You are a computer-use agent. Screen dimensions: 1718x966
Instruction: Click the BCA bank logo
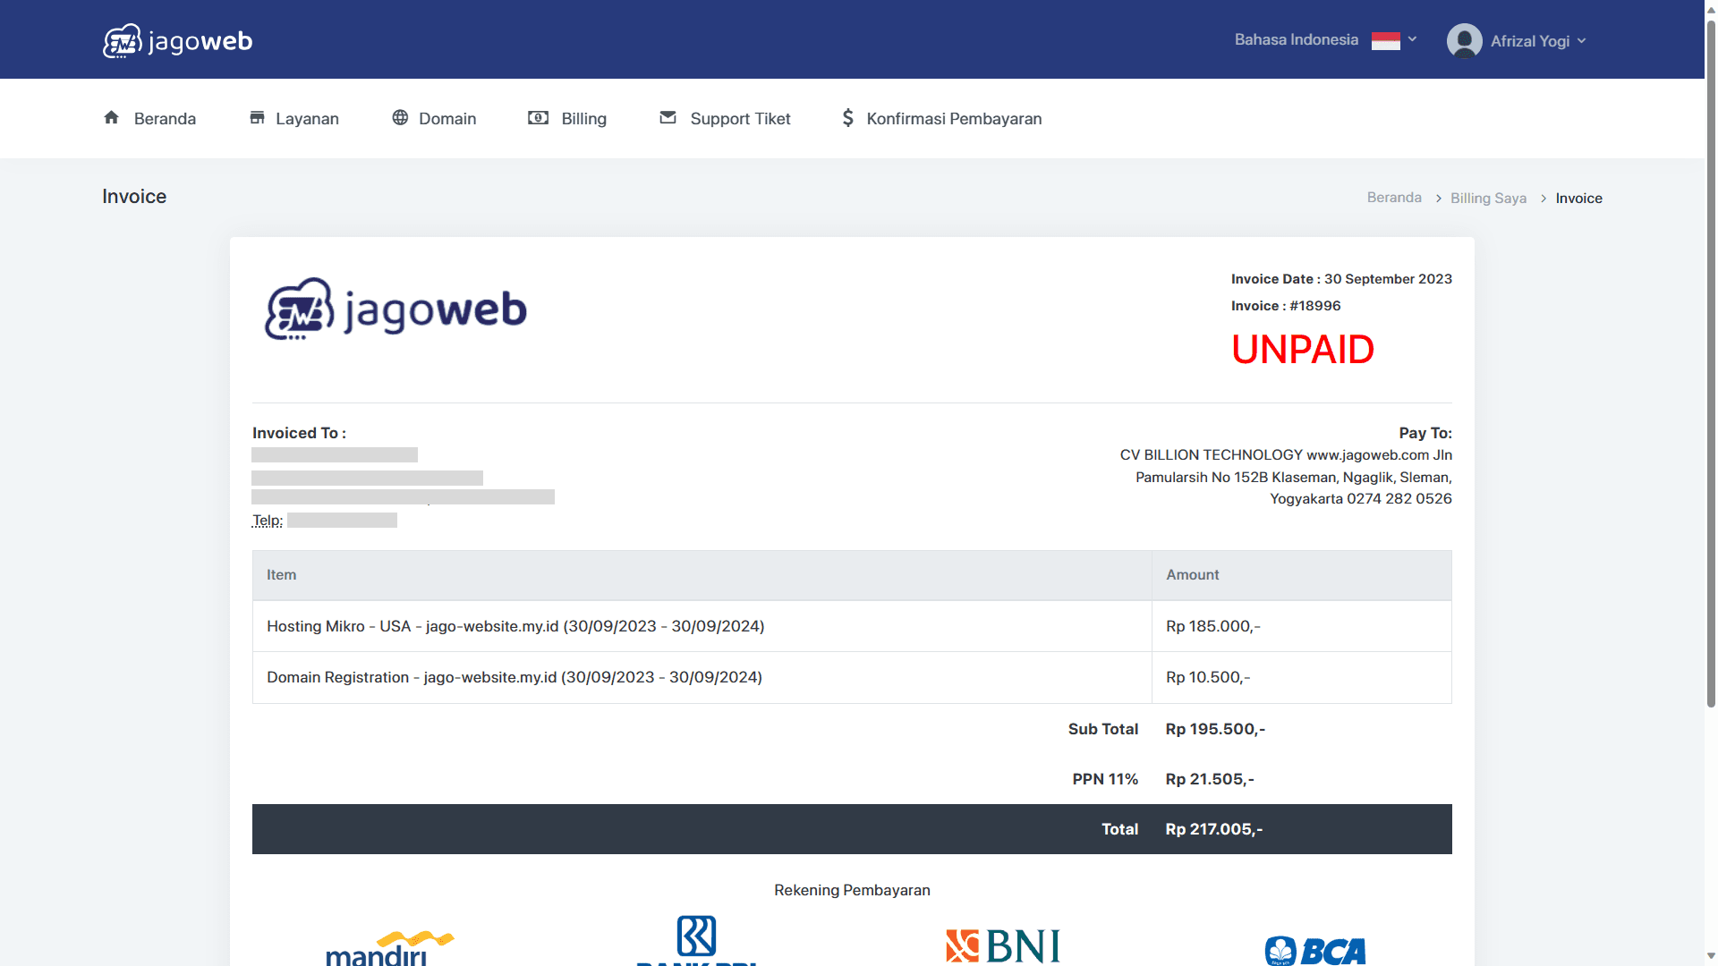tap(1315, 950)
